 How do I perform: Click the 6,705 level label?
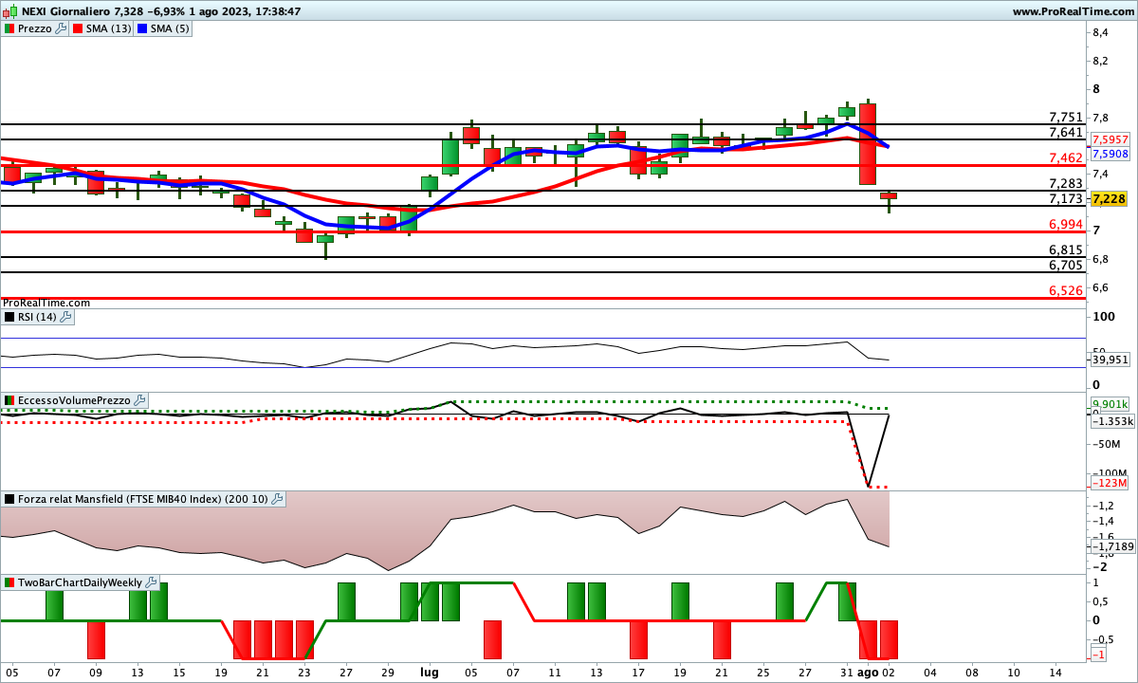[x=1066, y=265]
